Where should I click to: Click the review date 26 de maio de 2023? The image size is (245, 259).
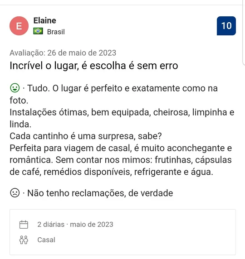coord(82,53)
